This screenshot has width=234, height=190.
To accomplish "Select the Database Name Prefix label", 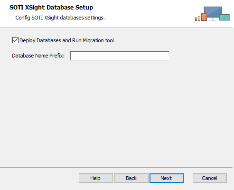I will pyautogui.click(x=38, y=56).
